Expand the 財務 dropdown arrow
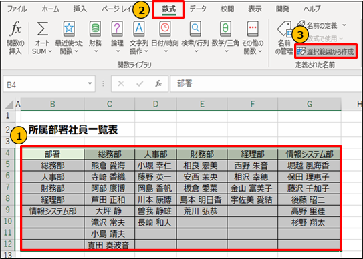363x259 pixels. pos(96,51)
